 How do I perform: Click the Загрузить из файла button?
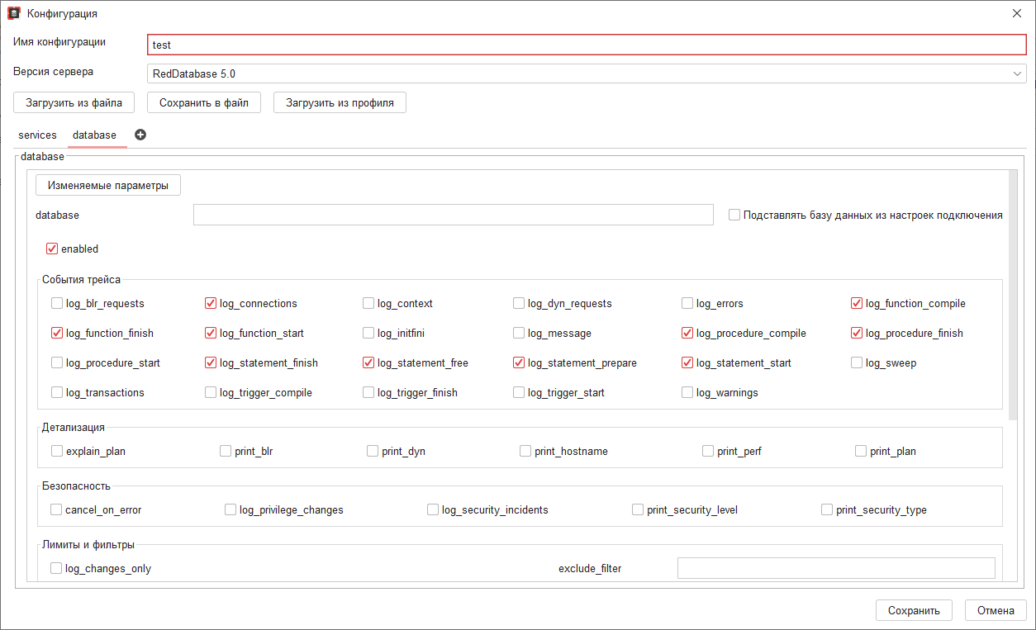click(x=74, y=102)
